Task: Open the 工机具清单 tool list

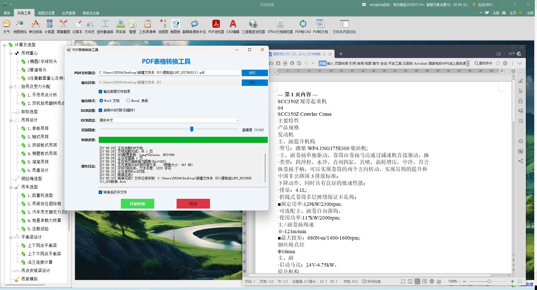Action: 147,27
